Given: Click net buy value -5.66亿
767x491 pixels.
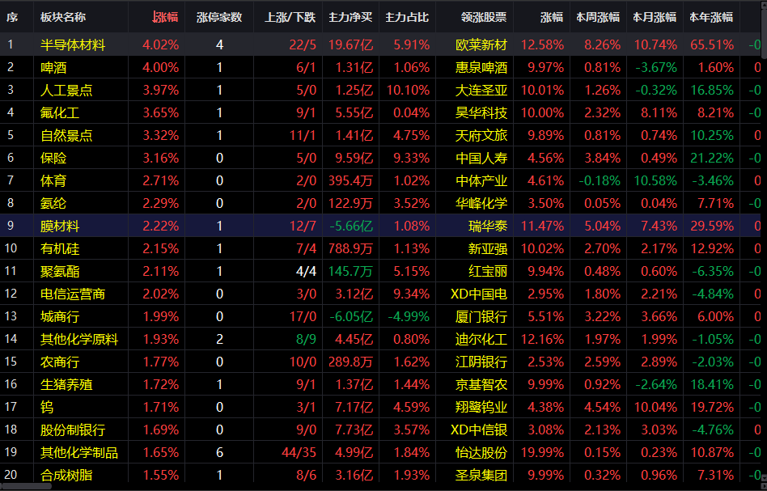Looking at the screenshot, I should [350, 226].
